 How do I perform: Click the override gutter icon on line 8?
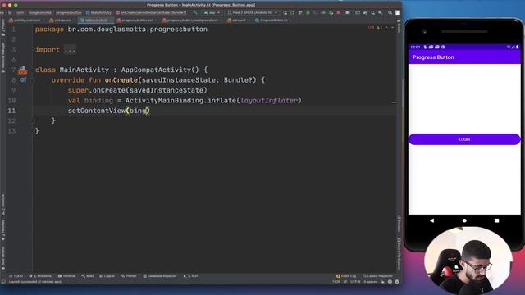pos(22,80)
